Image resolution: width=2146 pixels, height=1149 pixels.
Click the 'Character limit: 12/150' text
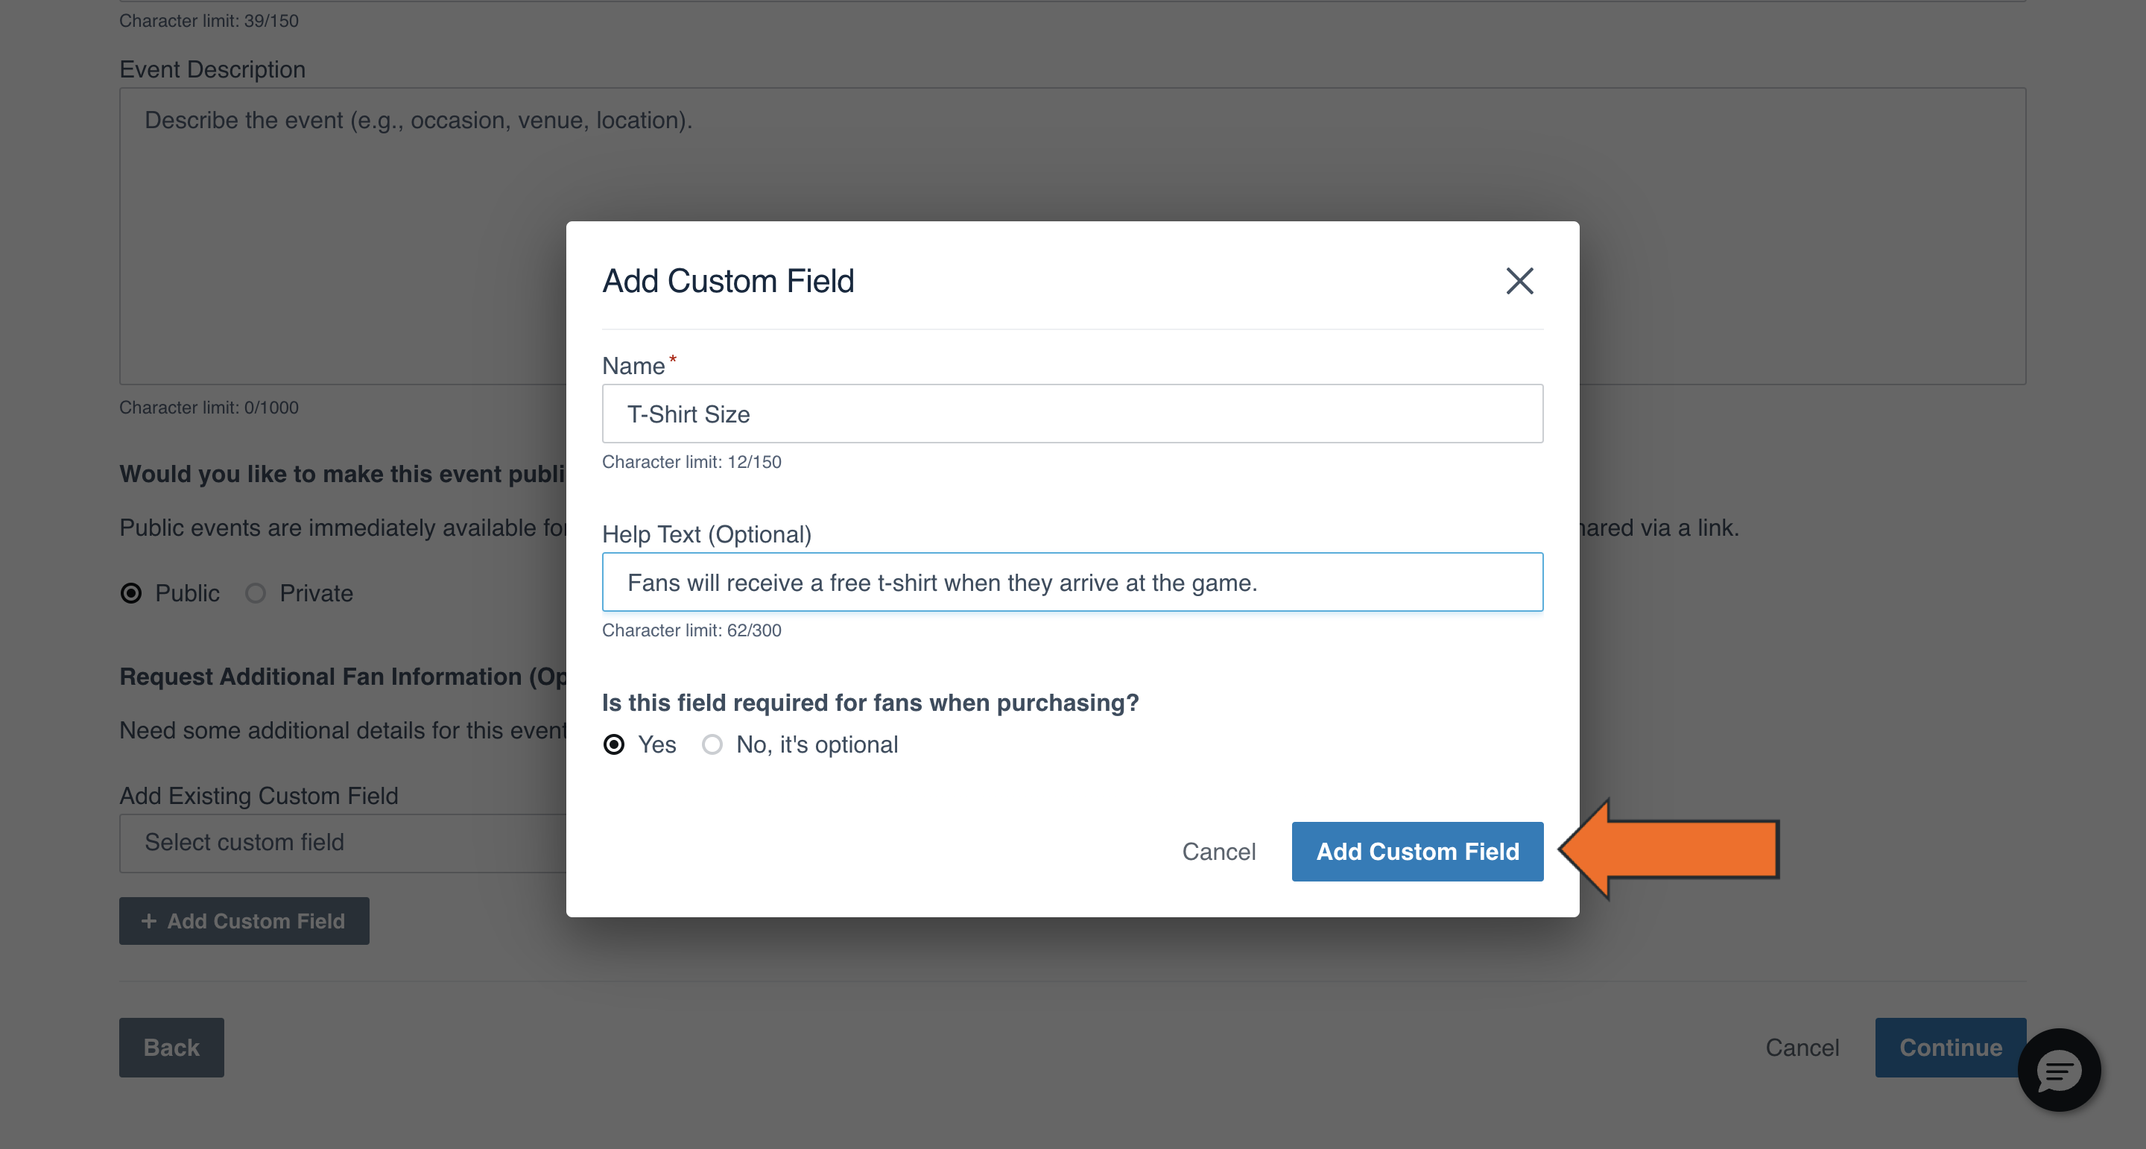coord(691,461)
